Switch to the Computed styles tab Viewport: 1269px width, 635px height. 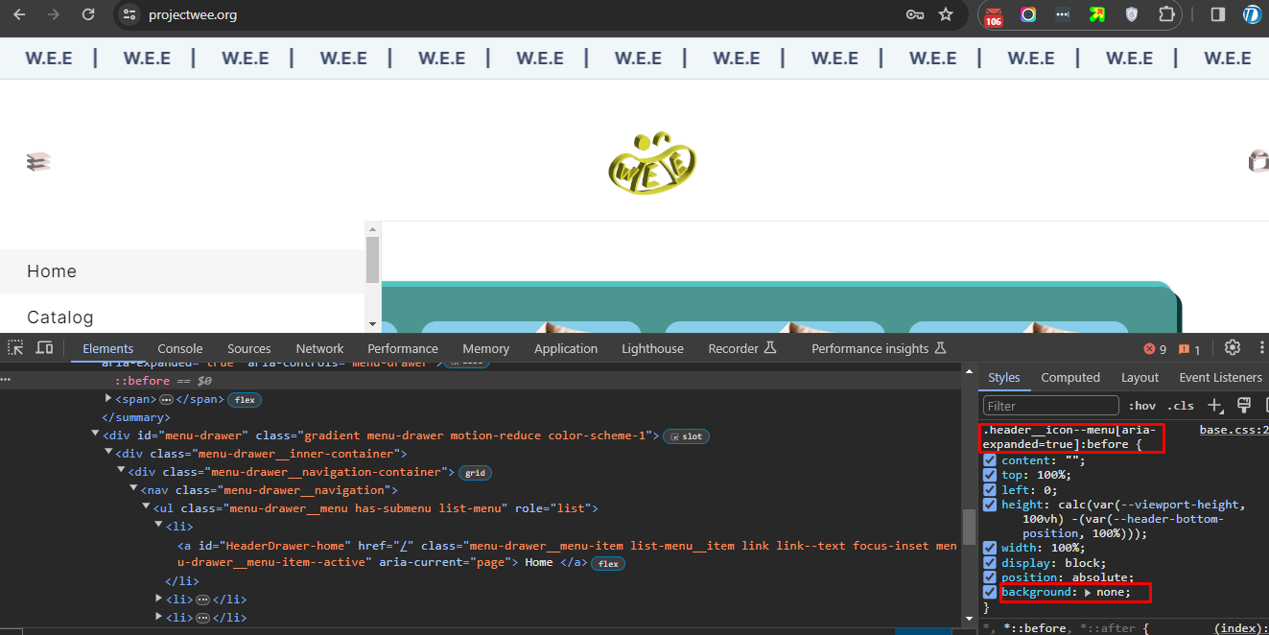click(x=1070, y=377)
